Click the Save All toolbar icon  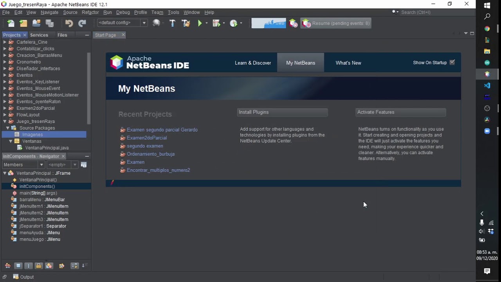click(x=49, y=23)
